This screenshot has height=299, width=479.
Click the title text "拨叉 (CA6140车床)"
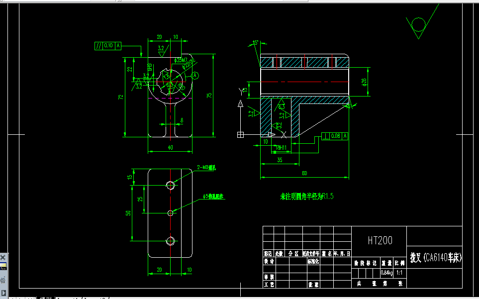[x=435, y=258]
